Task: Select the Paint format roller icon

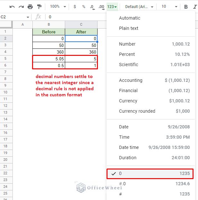Action: (39, 7)
